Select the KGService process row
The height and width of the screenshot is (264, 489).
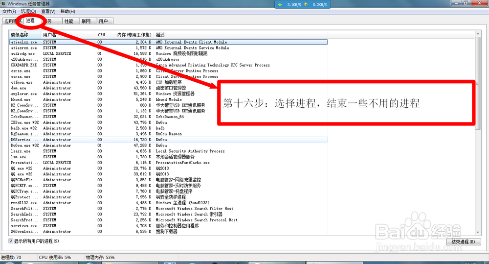[x=168, y=140]
